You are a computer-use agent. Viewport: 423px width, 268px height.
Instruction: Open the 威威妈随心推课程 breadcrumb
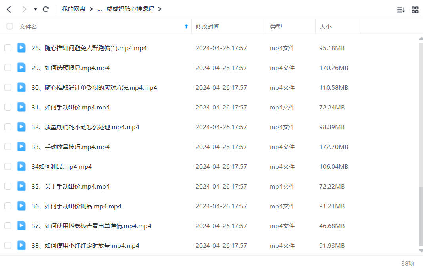[x=130, y=9]
